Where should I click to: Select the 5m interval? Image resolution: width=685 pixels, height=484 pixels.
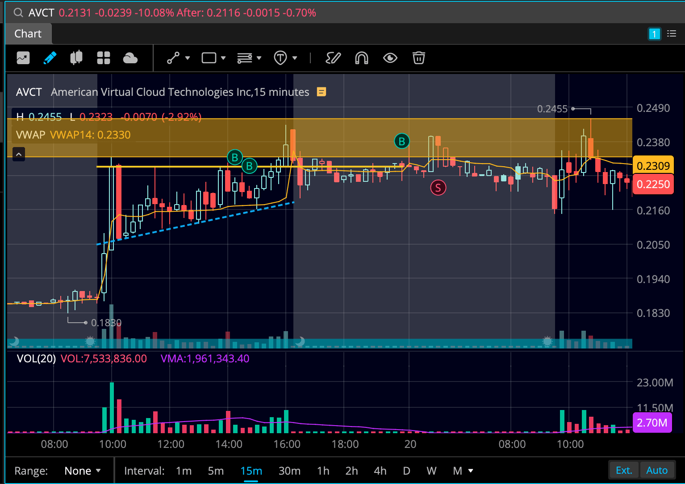[216, 471]
